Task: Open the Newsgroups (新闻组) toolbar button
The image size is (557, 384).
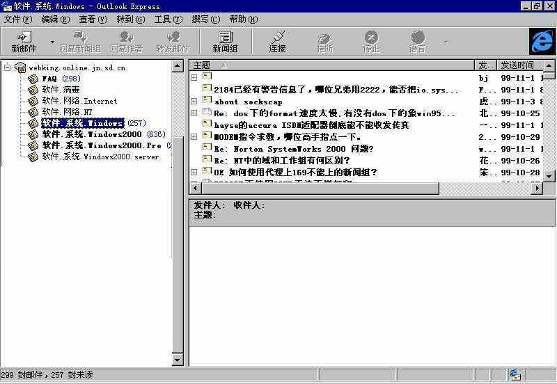Action: (x=225, y=42)
